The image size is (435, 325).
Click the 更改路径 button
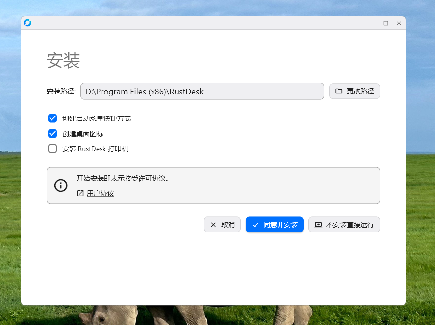click(354, 91)
